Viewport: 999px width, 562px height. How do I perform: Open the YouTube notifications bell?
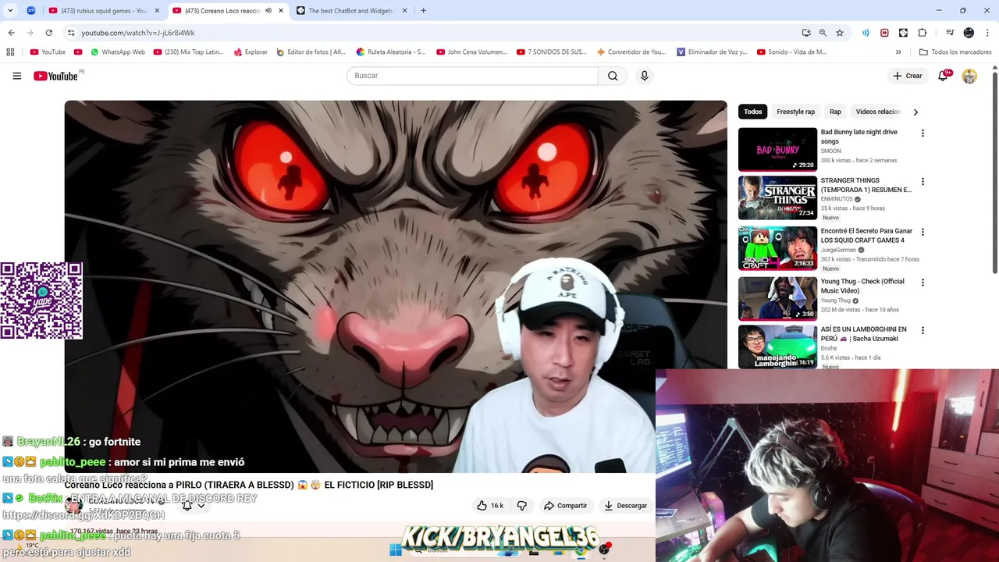coord(944,76)
